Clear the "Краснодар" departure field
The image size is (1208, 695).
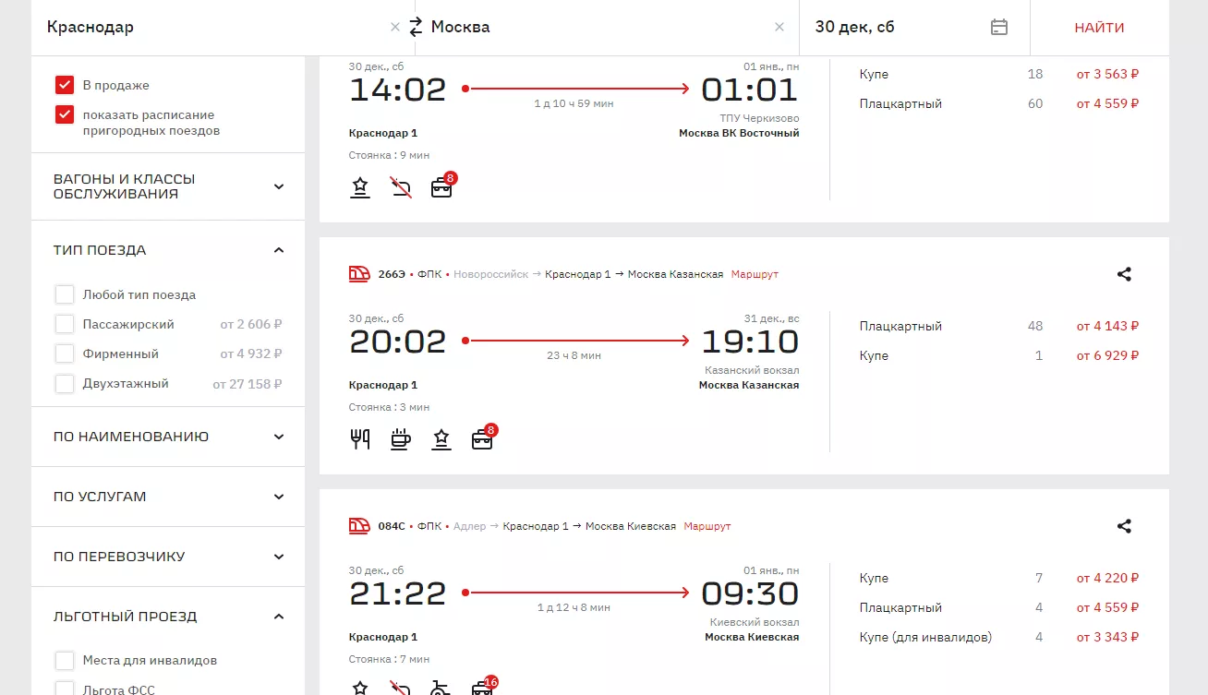(x=395, y=27)
